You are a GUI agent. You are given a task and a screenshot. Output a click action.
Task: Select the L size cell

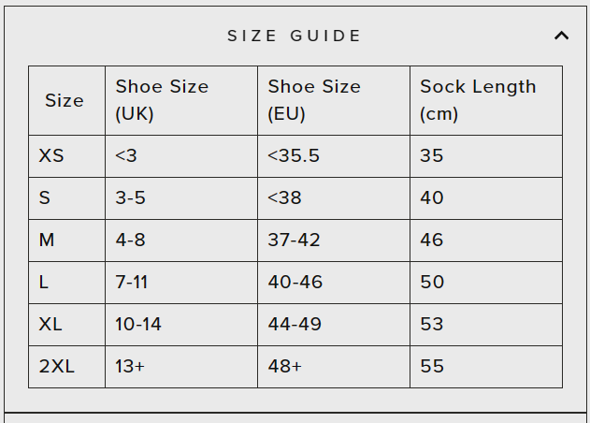[44, 282]
